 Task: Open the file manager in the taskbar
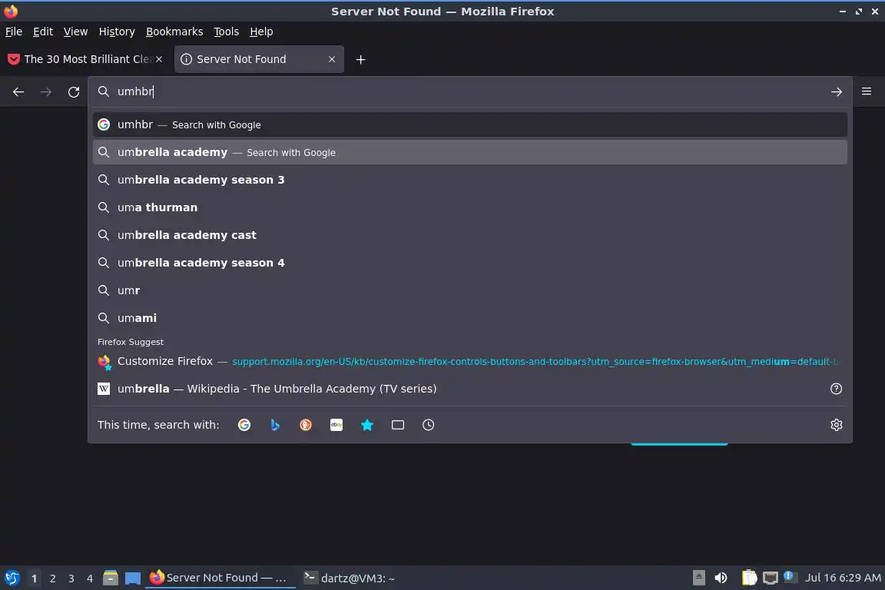pos(111,578)
